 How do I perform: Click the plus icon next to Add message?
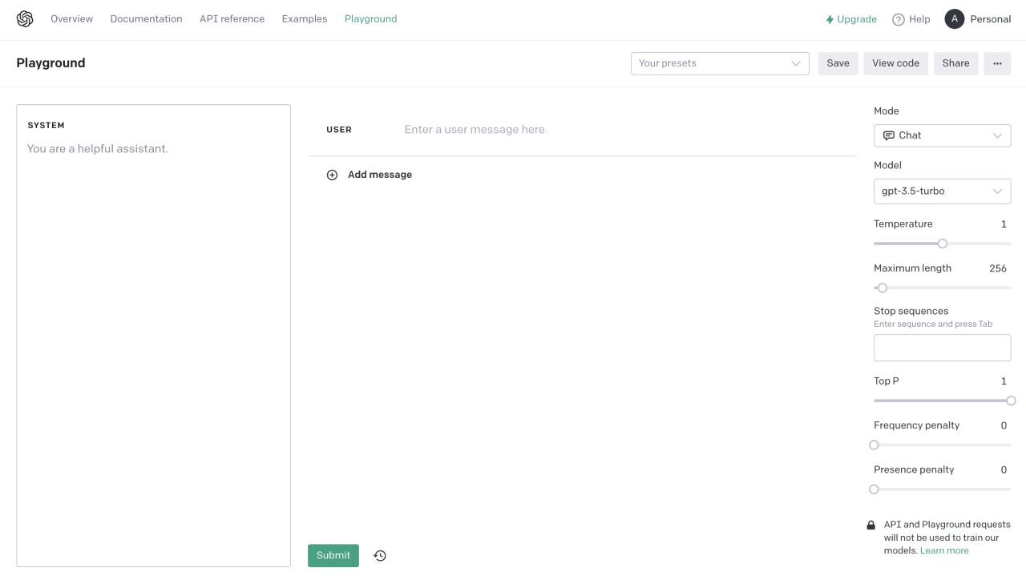(x=332, y=175)
